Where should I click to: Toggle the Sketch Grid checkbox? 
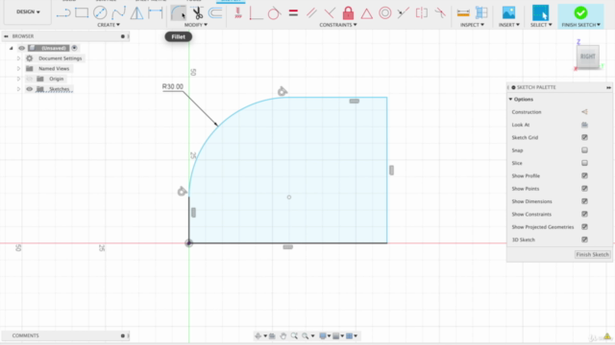pyautogui.click(x=584, y=137)
